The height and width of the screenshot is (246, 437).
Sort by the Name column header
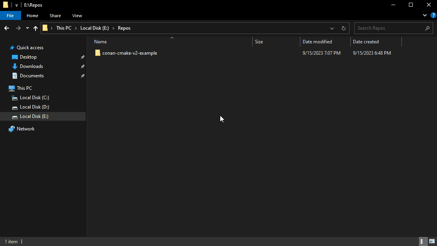pyautogui.click(x=100, y=42)
